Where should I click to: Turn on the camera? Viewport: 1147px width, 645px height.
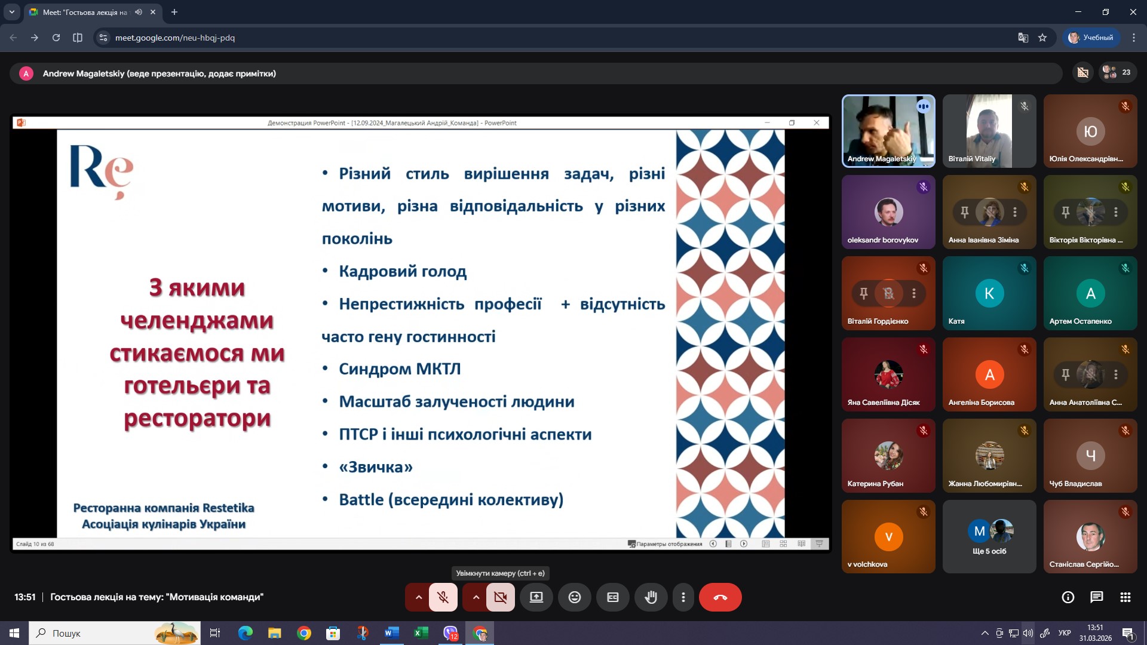501,597
